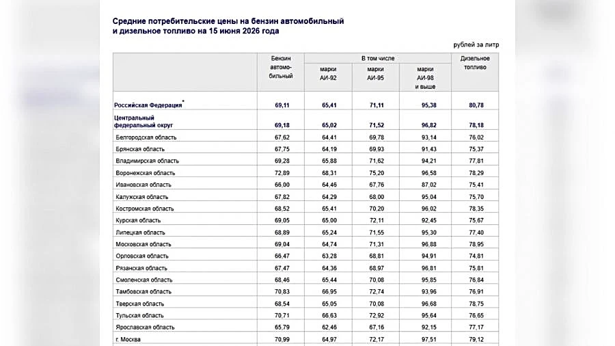Click the Дизельное топливо column header
This screenshot has width=615, height=346.
coord(475,63)
